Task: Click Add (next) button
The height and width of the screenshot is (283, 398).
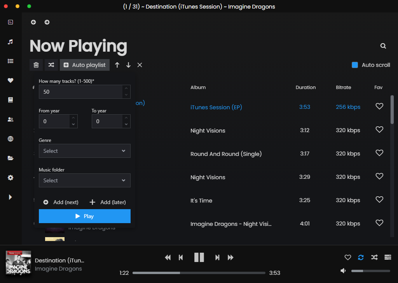Action: point(61,202)
